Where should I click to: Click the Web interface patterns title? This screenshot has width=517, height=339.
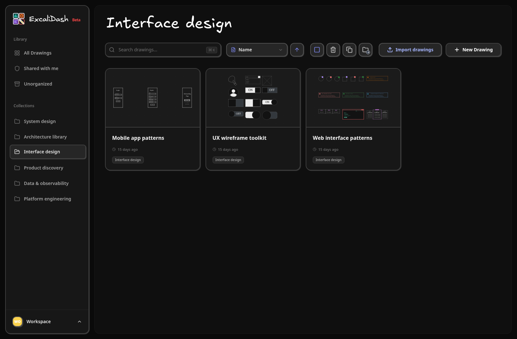click(343, 138)
